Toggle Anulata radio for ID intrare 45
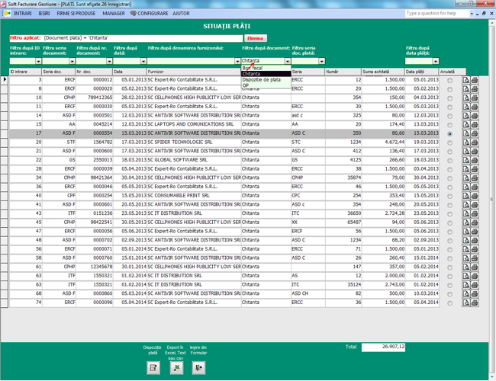Image resolution: width=496 pixels, height=381 pixels. (x=449, y=223)
